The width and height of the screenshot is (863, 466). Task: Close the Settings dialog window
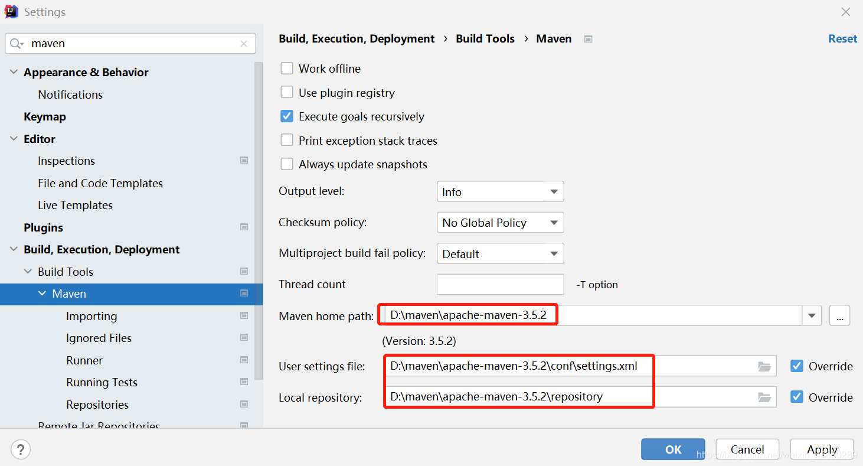[846, 12]
